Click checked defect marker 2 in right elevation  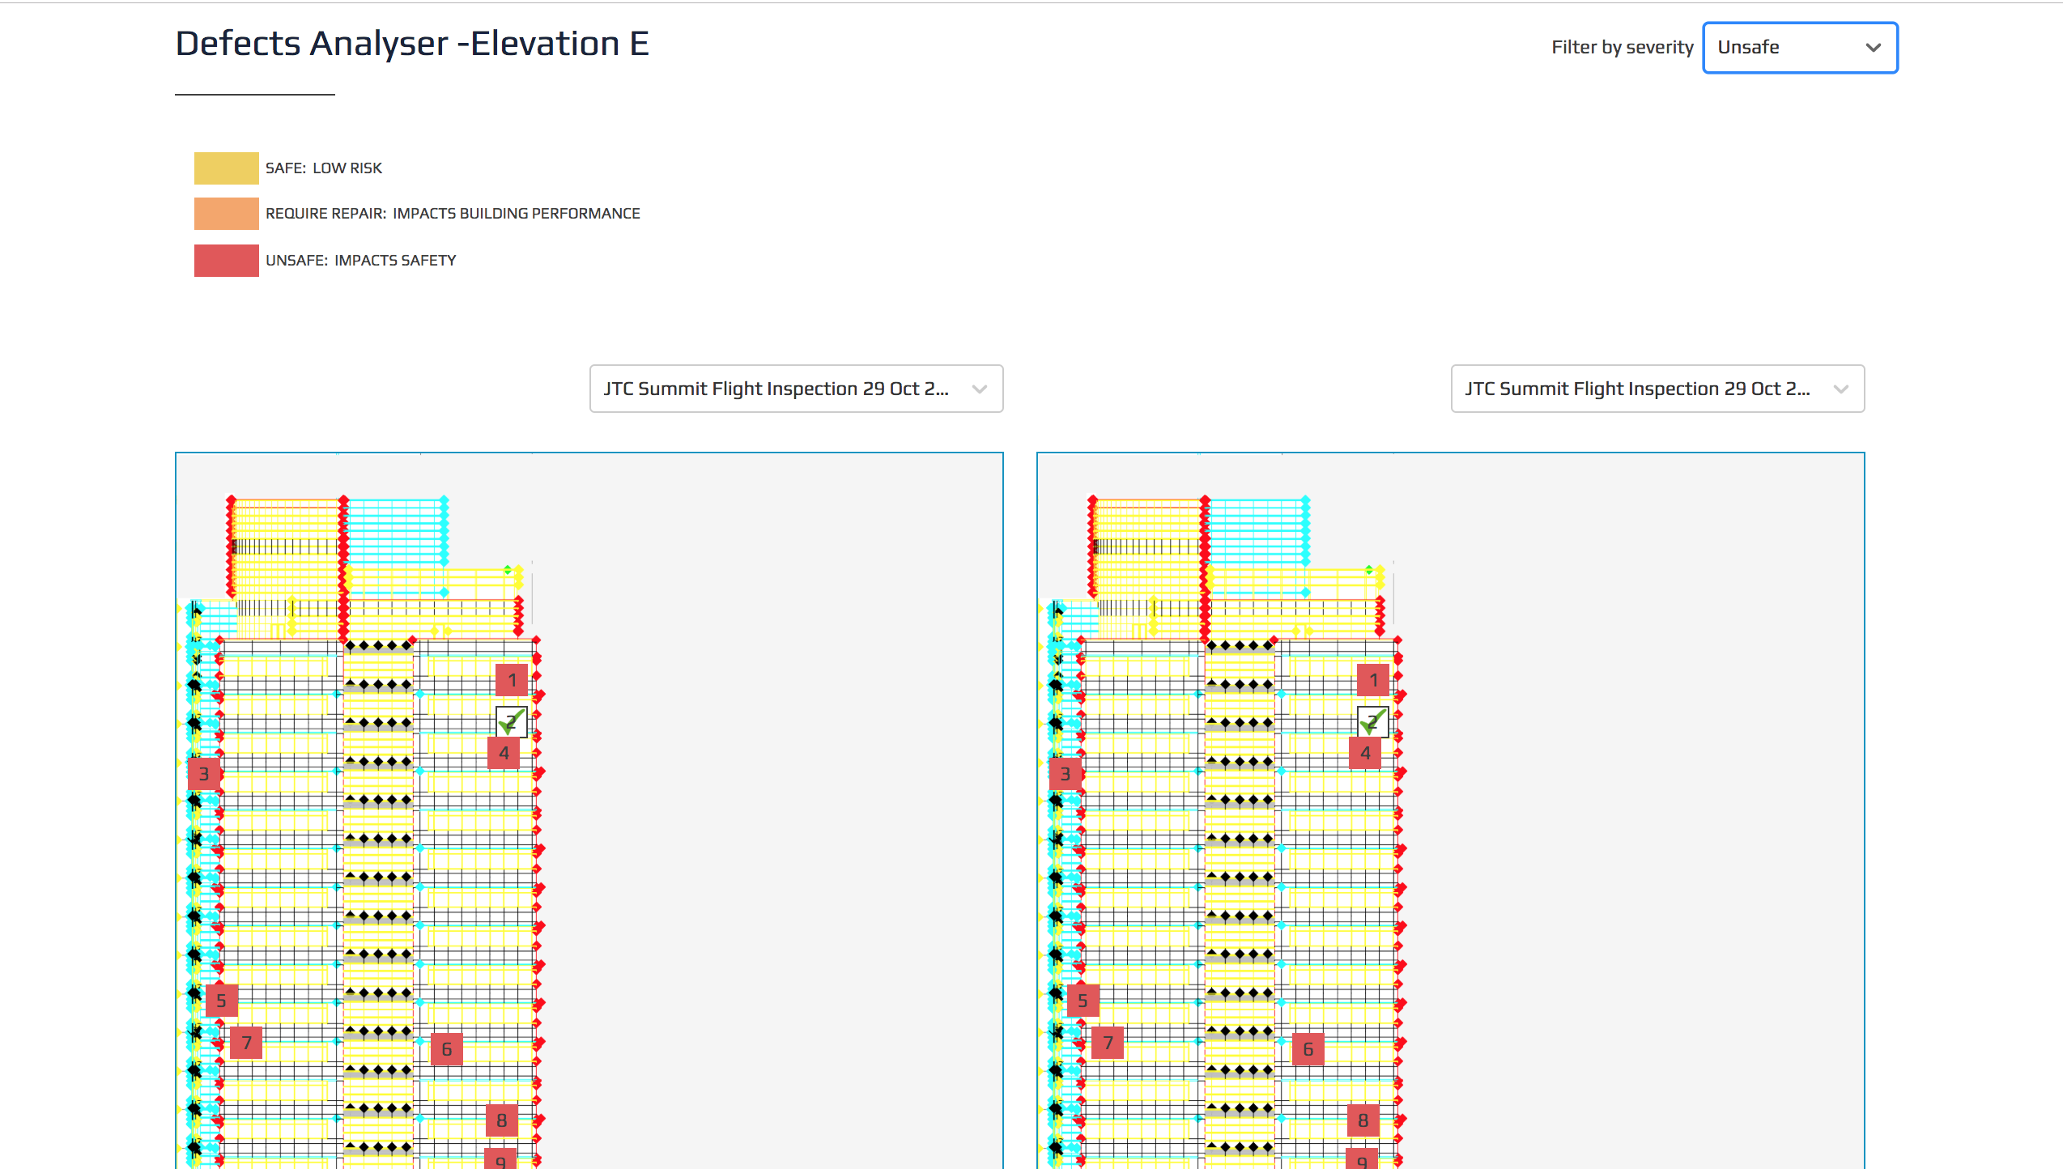coord(1373,721)
